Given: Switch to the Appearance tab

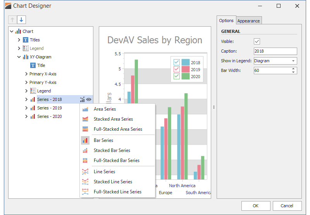Looking at the screenshot, I should 249,21.
